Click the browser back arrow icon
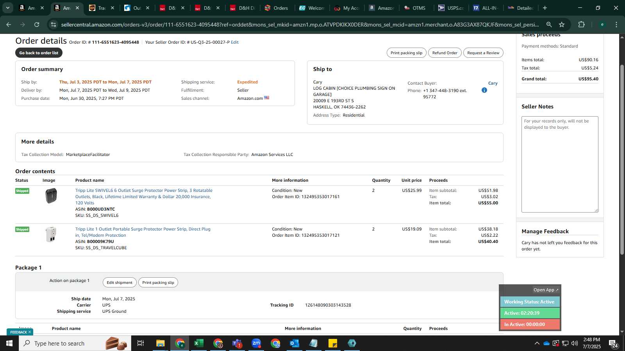The height and width of the screenshot is (351, 625). [x=9, y=25]
